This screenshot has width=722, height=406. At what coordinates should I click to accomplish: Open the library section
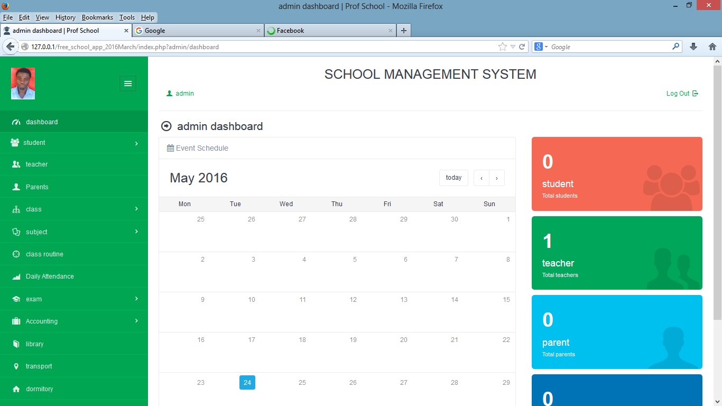point(35,344)
